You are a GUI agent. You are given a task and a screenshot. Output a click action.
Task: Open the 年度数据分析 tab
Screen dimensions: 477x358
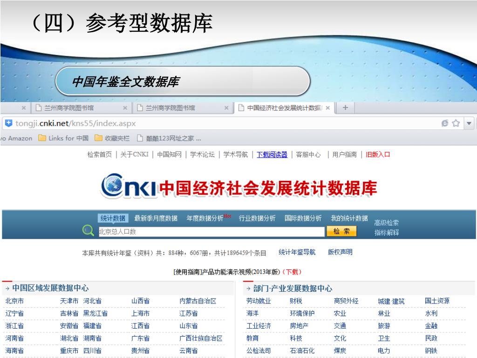tap(205, 218)
